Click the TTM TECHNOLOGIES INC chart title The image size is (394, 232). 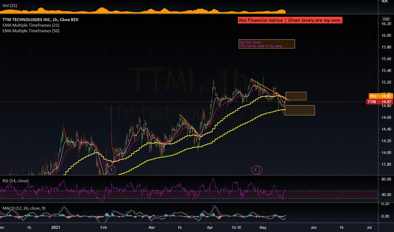tap(41, 19)
